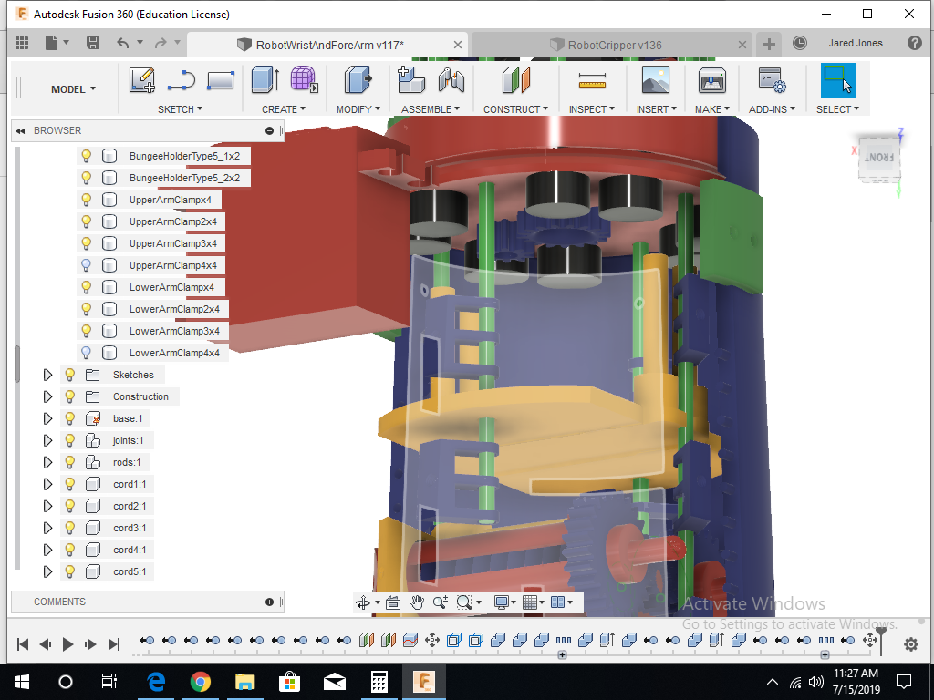Image resolution: width=934 pixels, height=700 pixels.
Task: Open a new design tab with plus
Action: point(769,44)
